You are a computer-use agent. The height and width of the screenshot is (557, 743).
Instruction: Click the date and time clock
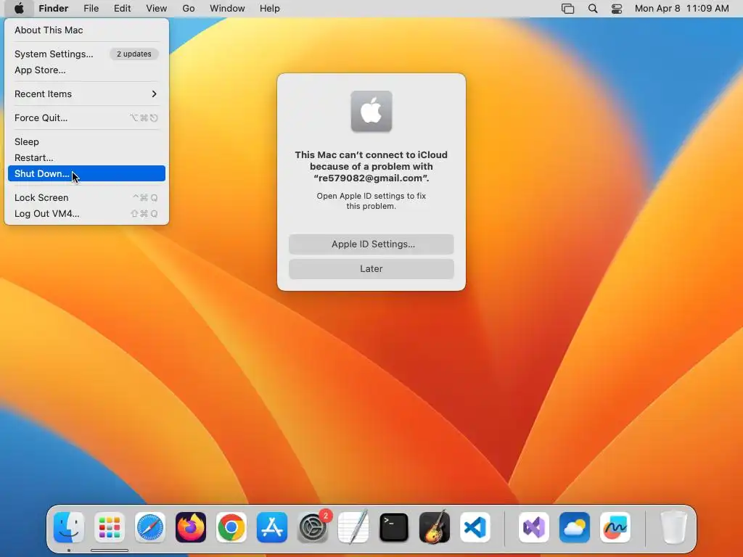pos(681,9)
